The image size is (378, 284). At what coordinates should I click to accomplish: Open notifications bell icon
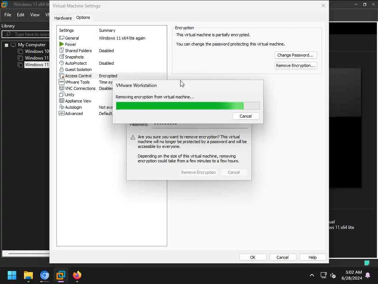tap(368, 275)
